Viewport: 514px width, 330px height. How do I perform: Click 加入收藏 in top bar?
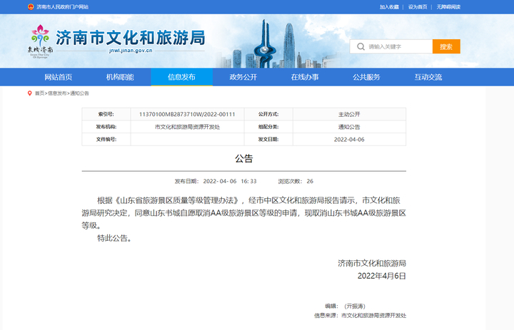pos(389,6)
